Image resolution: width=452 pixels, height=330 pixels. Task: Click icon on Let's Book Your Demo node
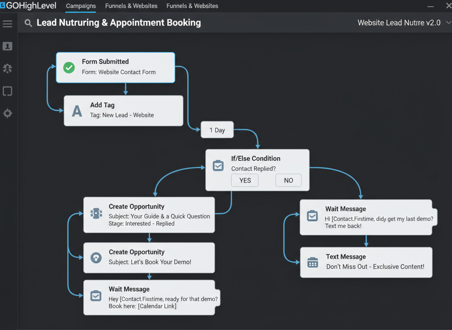click(x=96, y=257)
